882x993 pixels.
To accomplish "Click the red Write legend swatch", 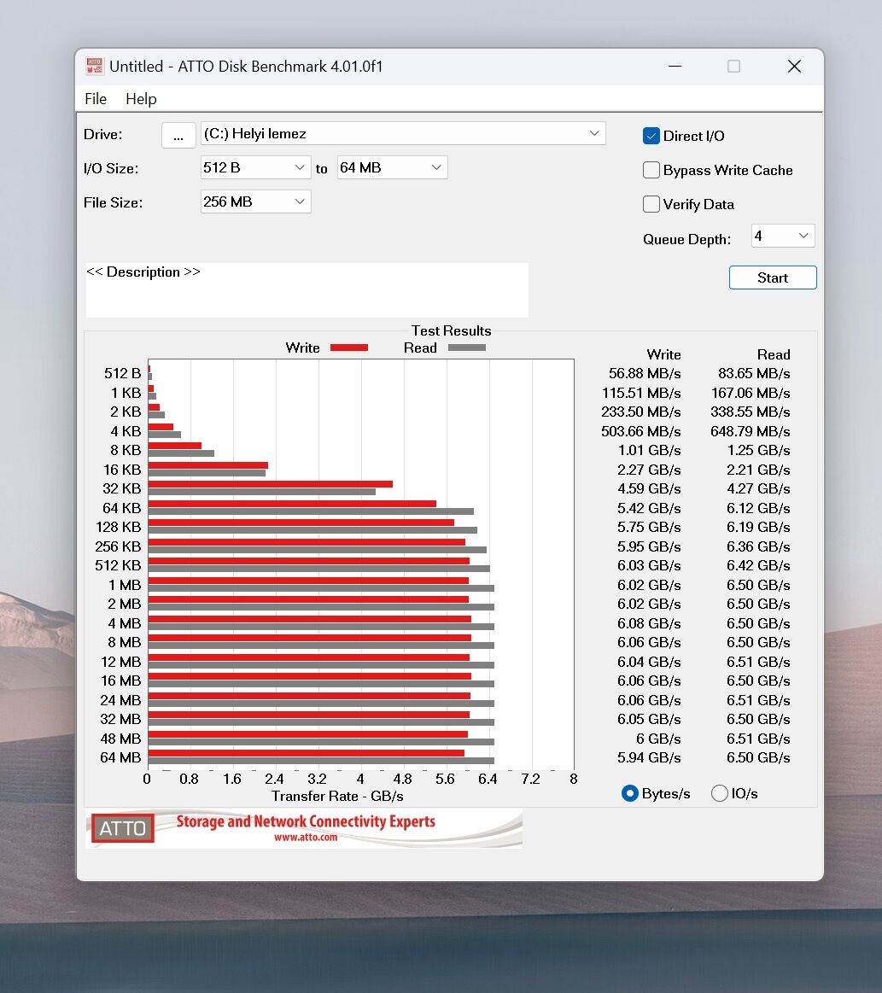I will click(x=349, y=348).
